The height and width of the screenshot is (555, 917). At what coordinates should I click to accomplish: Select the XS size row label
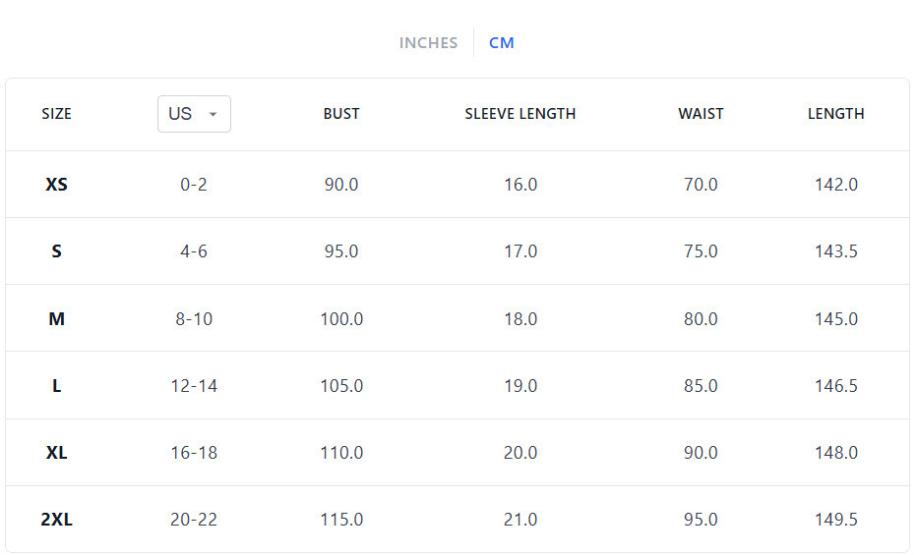[x=57, y=185]
